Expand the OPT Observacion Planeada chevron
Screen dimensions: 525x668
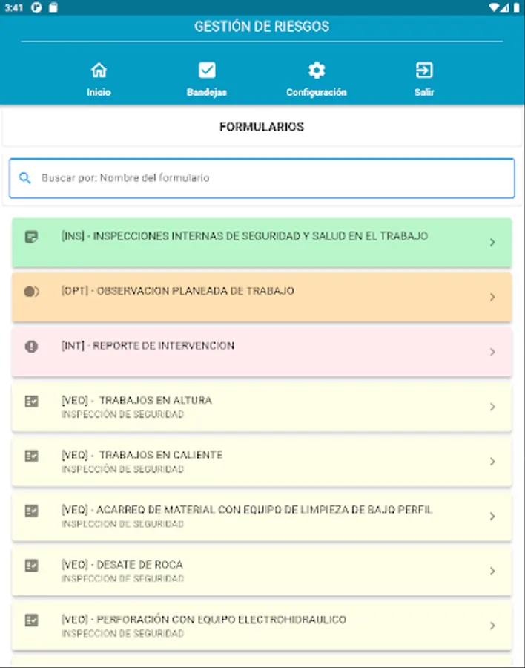click(492, 297)
